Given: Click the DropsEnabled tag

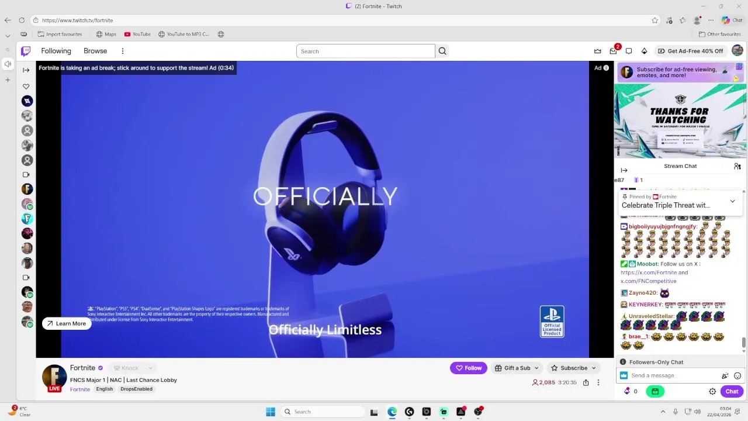Looking at the screenshot, I should click(x=136, y=389).
